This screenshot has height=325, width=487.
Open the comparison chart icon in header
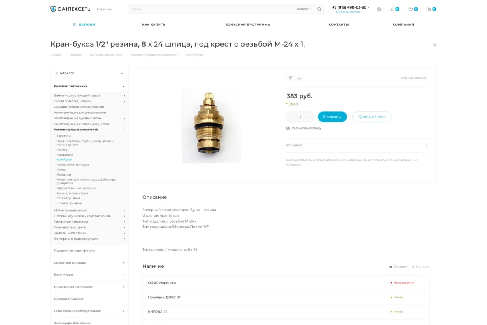392,9
